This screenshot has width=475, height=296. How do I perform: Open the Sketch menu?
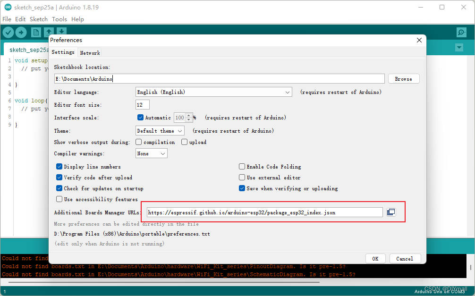[x=38, y=19]
